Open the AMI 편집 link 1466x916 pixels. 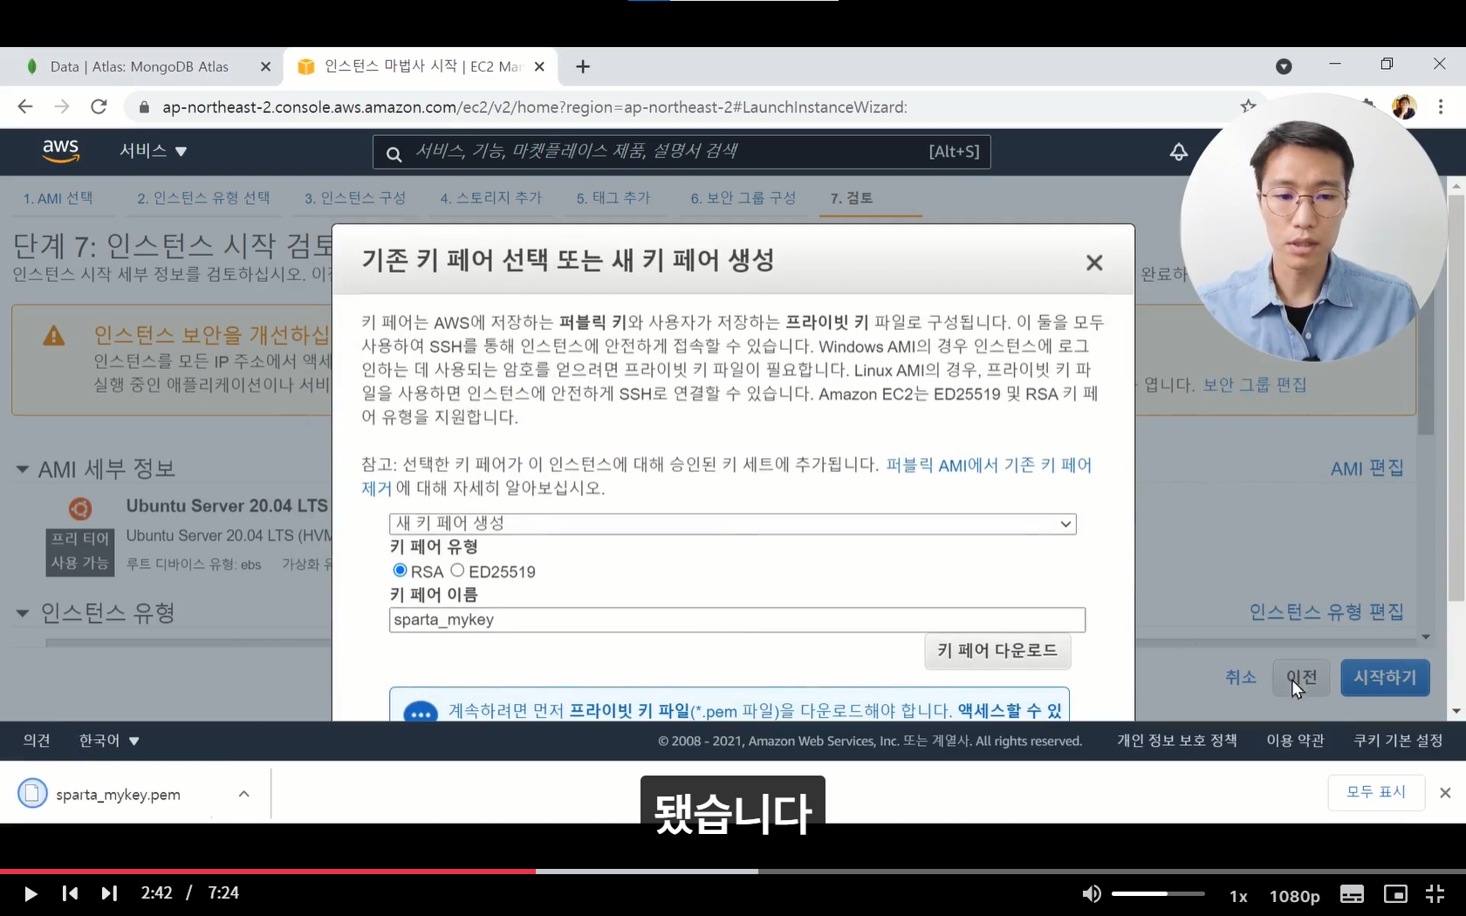pos(1367,468)
